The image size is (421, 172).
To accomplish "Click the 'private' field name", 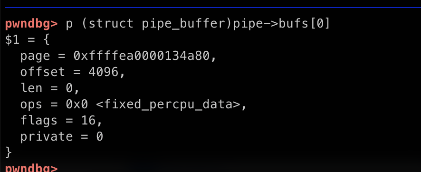I will (x=47, y=137).
